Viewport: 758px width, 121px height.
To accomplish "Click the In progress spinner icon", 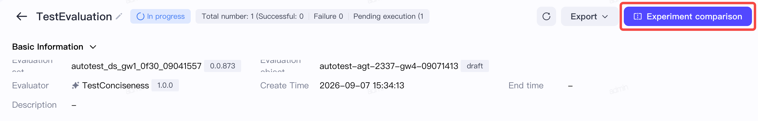I will coord(141,16).
